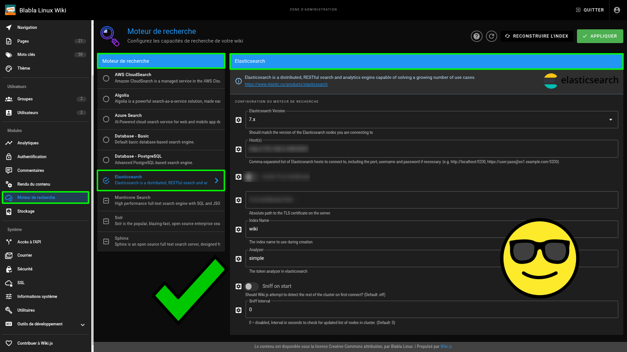The width and height of the screenshot is (627, 352).
Task: Open the Elasticsearch Version dropdown
Action: [431, 120]
